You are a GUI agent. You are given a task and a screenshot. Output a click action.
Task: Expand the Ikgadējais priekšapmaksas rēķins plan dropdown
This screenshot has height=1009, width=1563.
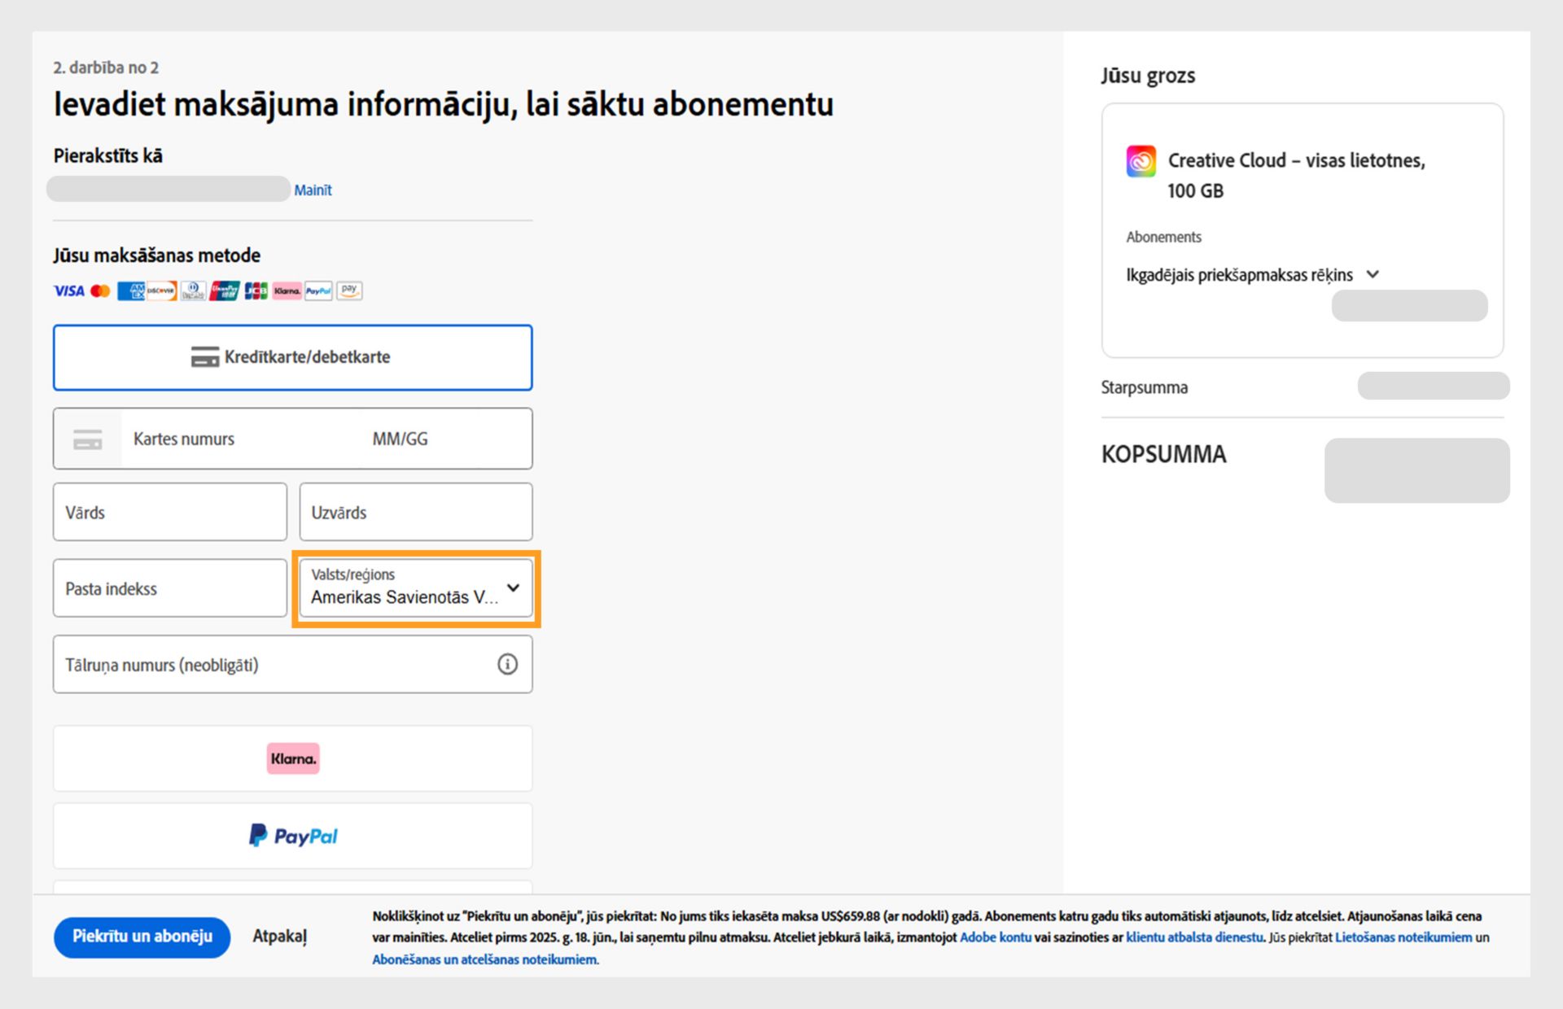pos(1252,275)
